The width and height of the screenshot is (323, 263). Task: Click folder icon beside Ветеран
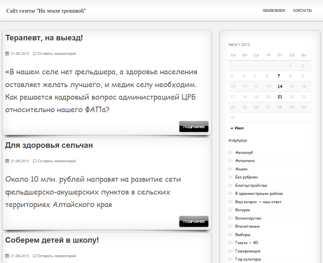click(x=230, y=210)
